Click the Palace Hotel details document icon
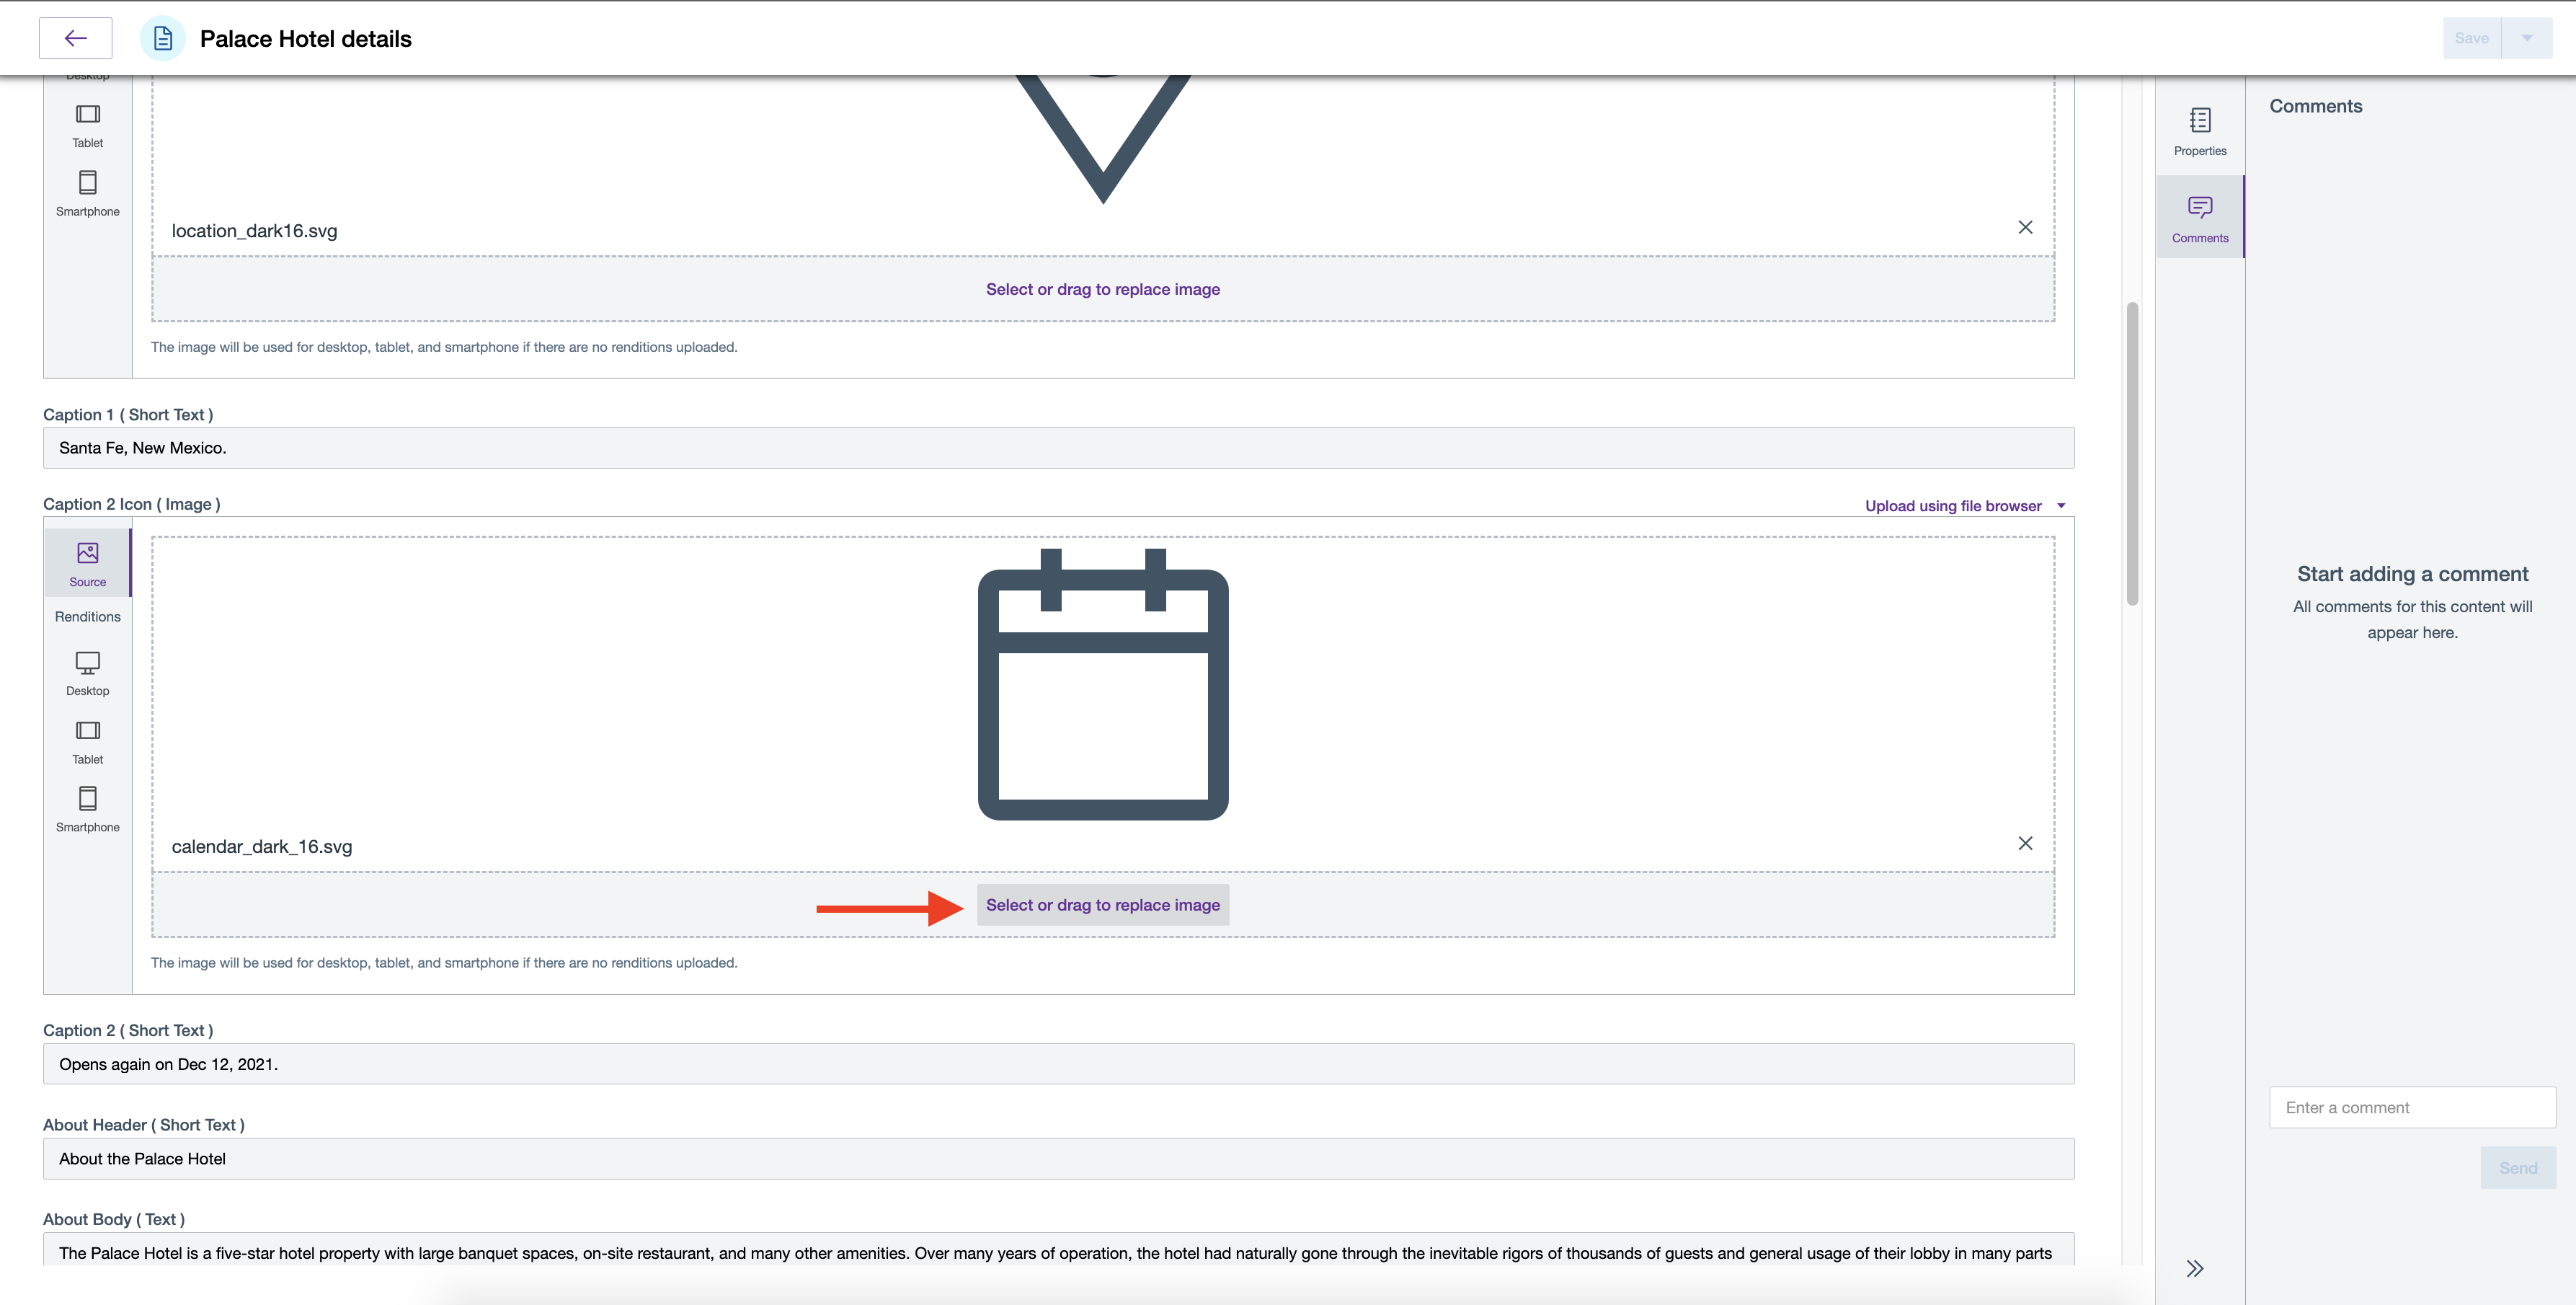 coord(162,38)
